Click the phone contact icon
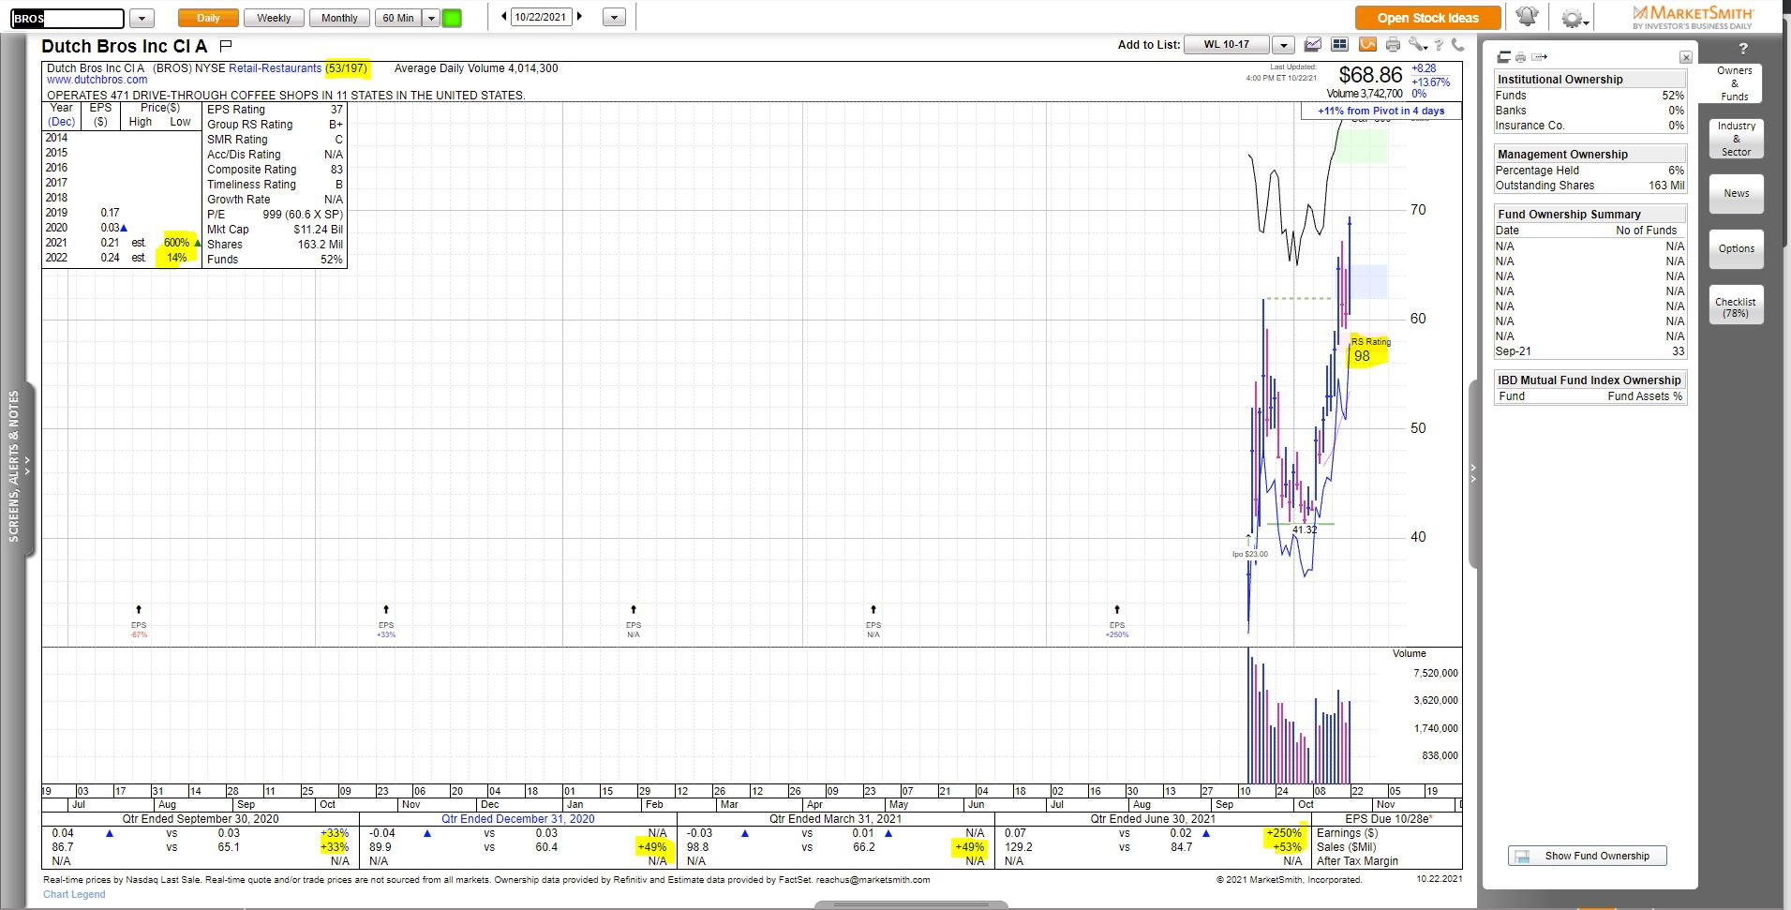This screenshot has width=1791, height=910. 1457,44
